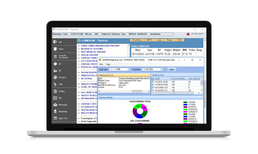Open the Appt List calendar icon
This screenshot has height=154, width=258.
(55, 118)
